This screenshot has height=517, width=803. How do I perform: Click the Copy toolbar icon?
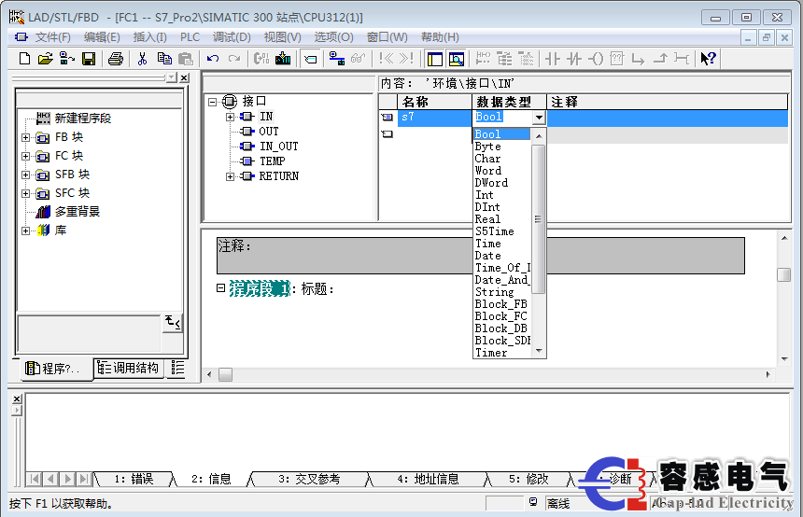coord(164,59)
